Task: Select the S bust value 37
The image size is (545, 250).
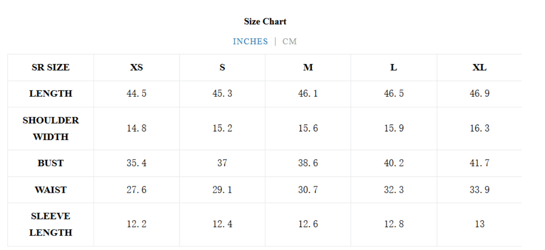Action: (x=222, y=163)
